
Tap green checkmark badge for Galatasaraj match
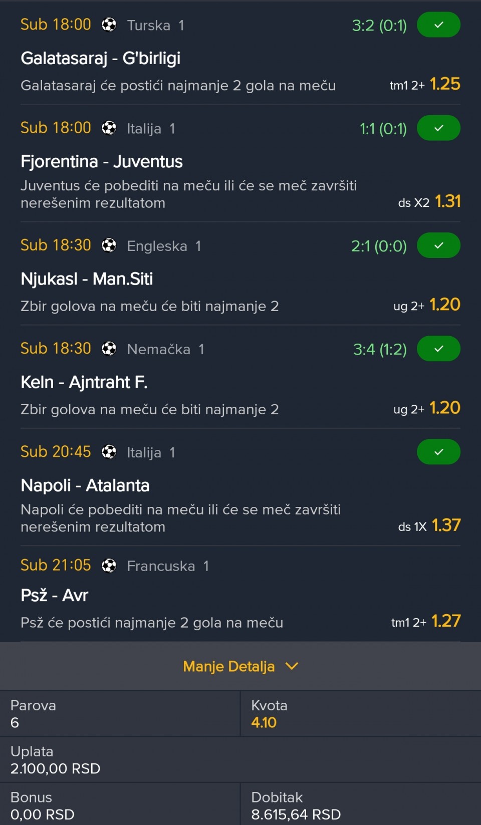[x=438, y=25]
